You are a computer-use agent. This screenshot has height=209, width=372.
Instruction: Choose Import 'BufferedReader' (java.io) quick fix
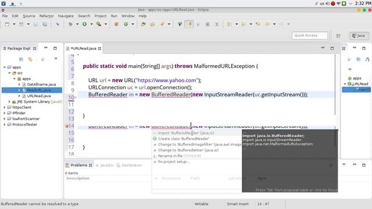click(186, 133)
